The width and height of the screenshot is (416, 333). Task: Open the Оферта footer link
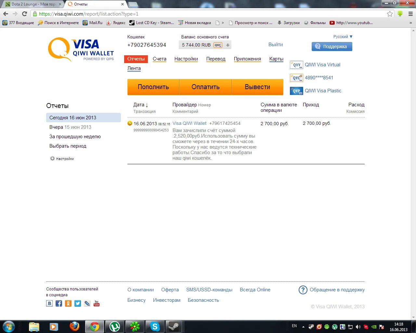click(170, 290)
